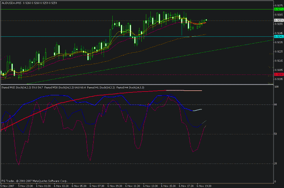This screenshot has width=284, height=188.
Task: Click the 5 Nov 2007 date label
Action: [x=7, y=186]
